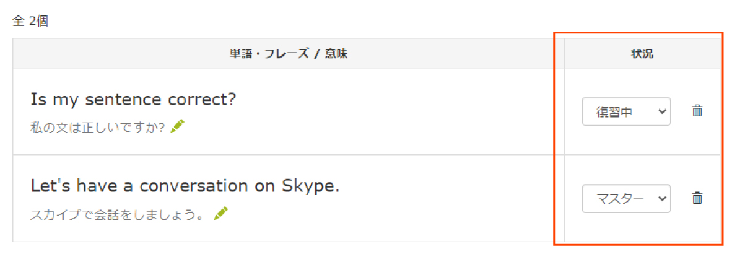Click the マスター text inside the second dropdown
The image size is (732, 270).
point(620,199)
